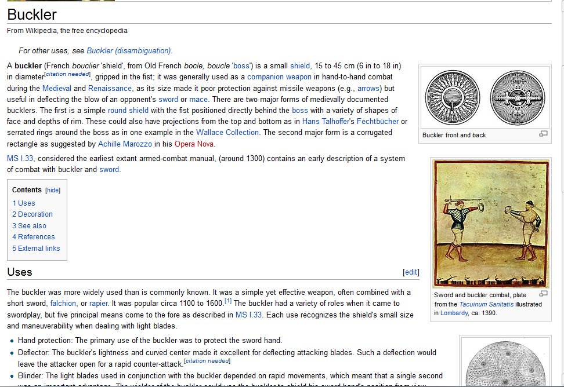The image size is (564, 387).
Task: Open the Sword and buckler combat painting
Action: coord(491,224)
